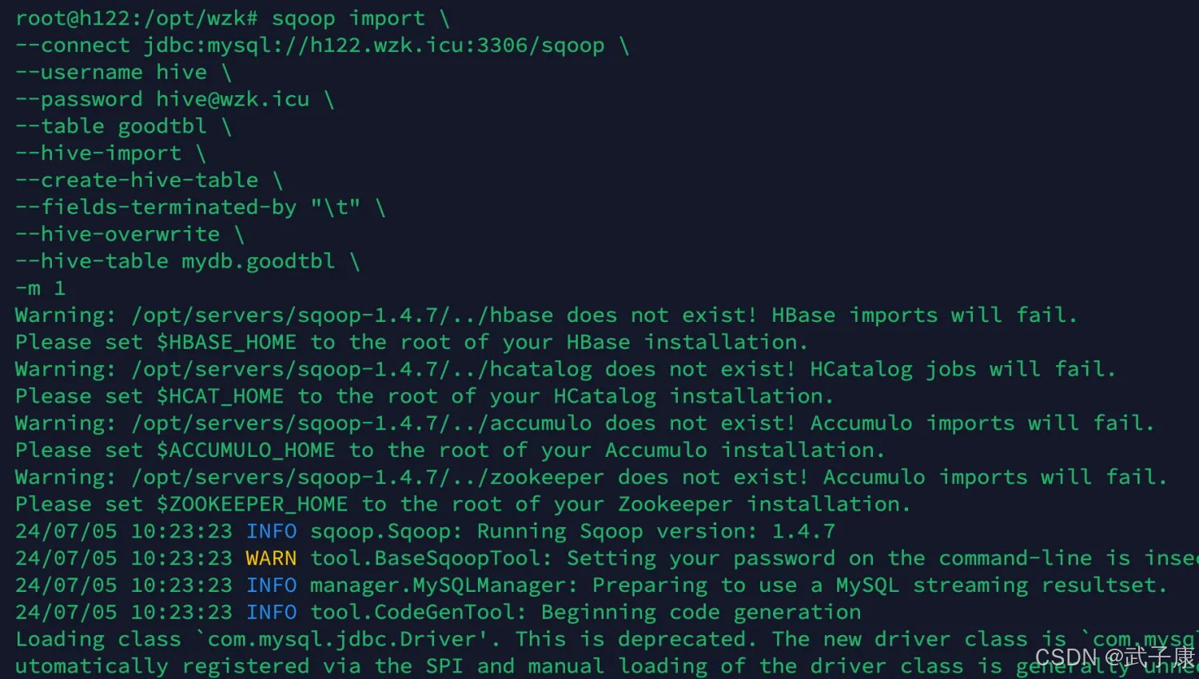Click the '--create-hive-table' flag
This screenshot has width=1199, height=679.
pyautogui.click(x=137, y=181)
